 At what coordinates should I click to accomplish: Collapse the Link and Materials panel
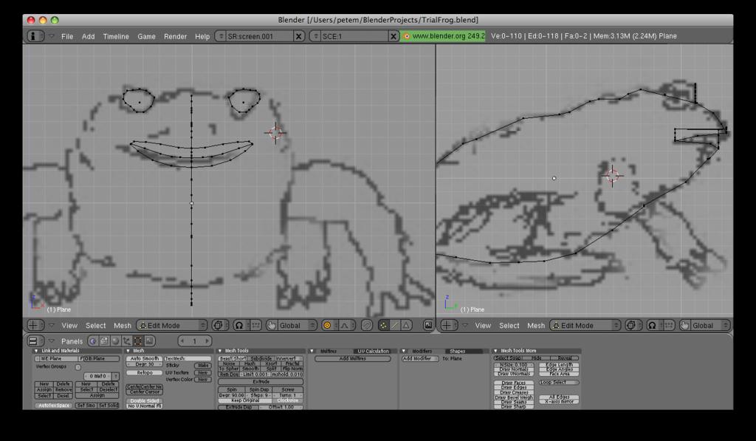(x=36, y=351)
